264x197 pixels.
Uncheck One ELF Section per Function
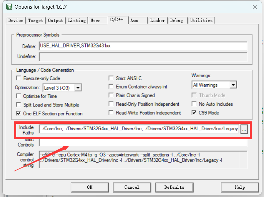[x=18, y=113]
